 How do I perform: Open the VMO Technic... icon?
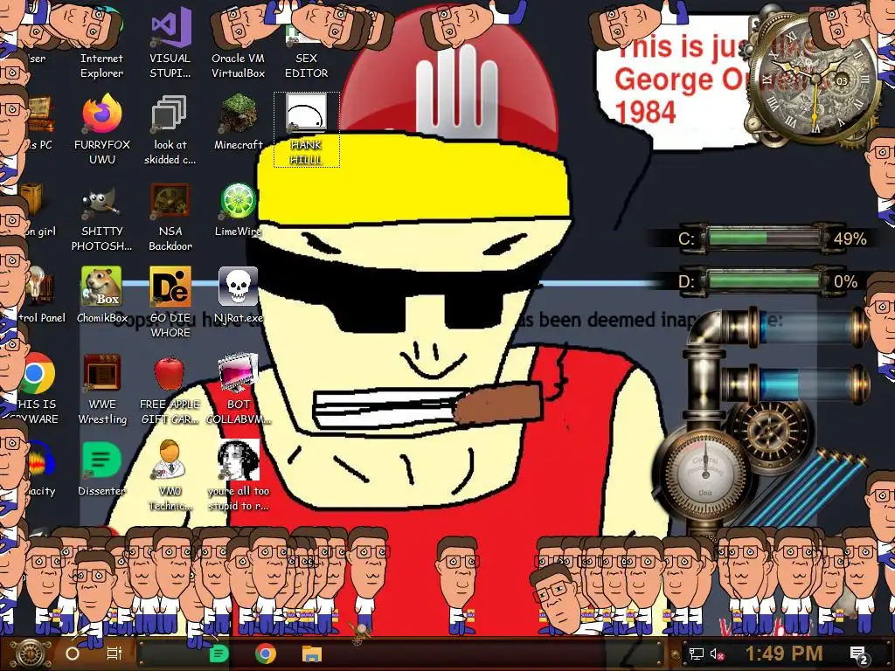tap(170, 476)
